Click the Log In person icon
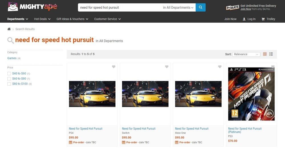 click(x=244, y=19)
